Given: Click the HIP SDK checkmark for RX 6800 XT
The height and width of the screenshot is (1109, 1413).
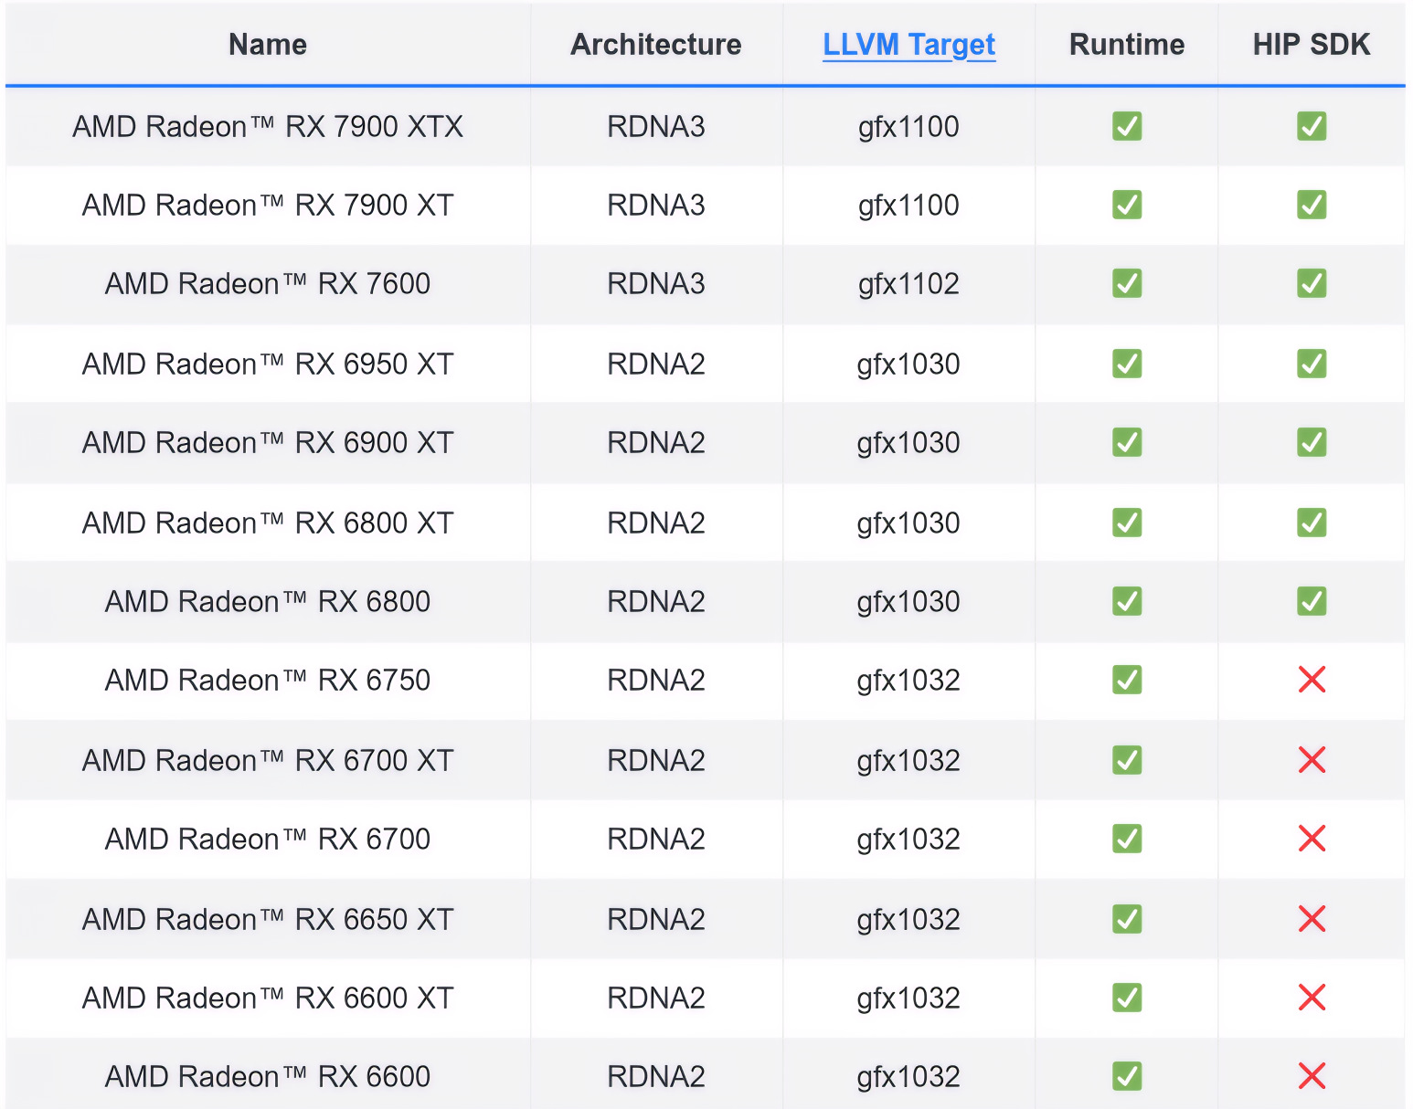Looking at the screenshot, I should point(1312,523).
